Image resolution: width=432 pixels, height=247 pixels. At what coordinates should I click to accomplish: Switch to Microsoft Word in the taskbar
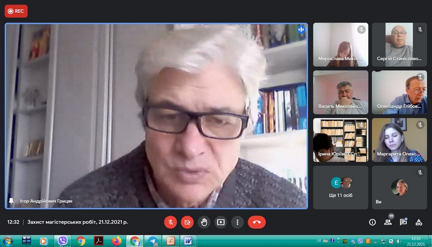point(187,241)
